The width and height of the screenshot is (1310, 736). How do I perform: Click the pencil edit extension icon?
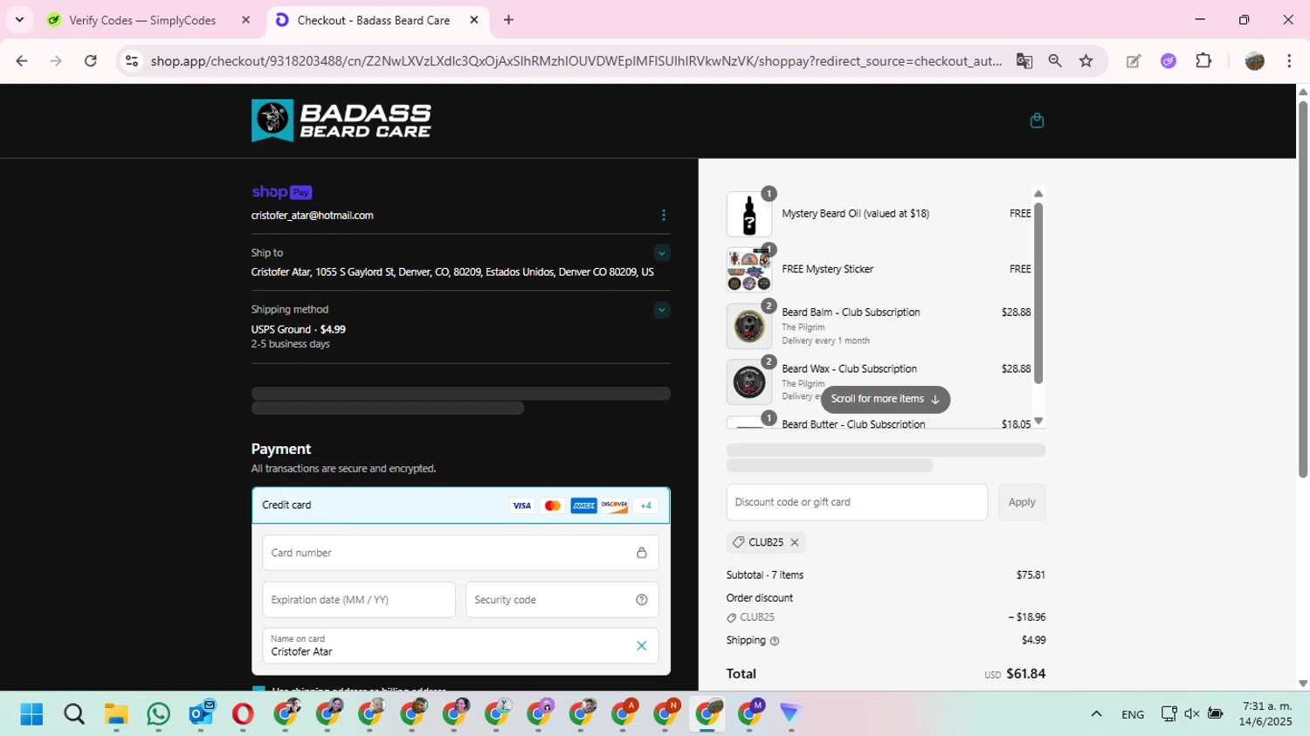click(x=1134, y=61)
